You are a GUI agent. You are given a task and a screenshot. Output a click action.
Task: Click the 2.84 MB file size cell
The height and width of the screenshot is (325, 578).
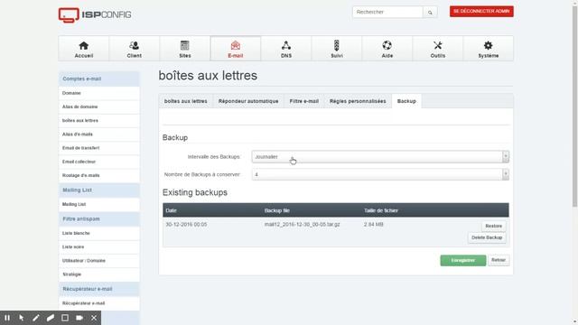click(373, 225)
